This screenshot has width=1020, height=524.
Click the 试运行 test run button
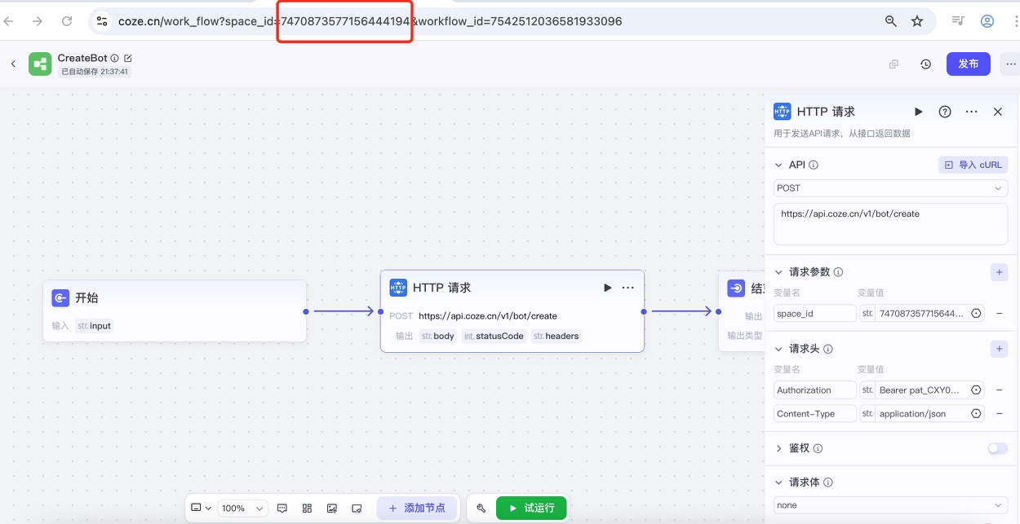pos(531,508)
